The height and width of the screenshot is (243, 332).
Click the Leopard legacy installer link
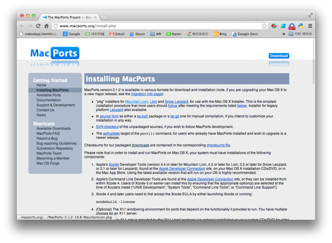pos(116,110)
